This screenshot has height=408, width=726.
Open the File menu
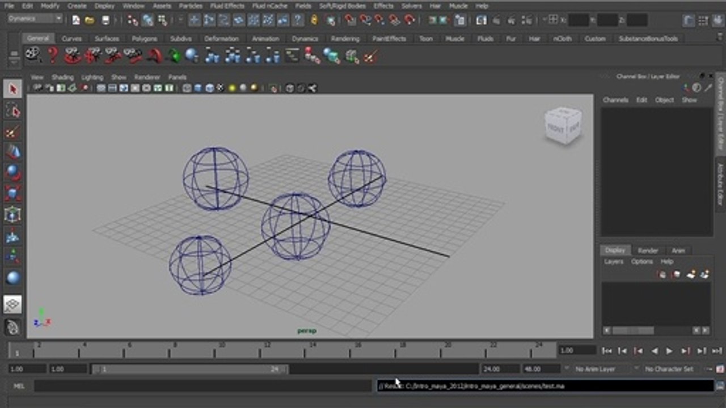click(9, 6)
